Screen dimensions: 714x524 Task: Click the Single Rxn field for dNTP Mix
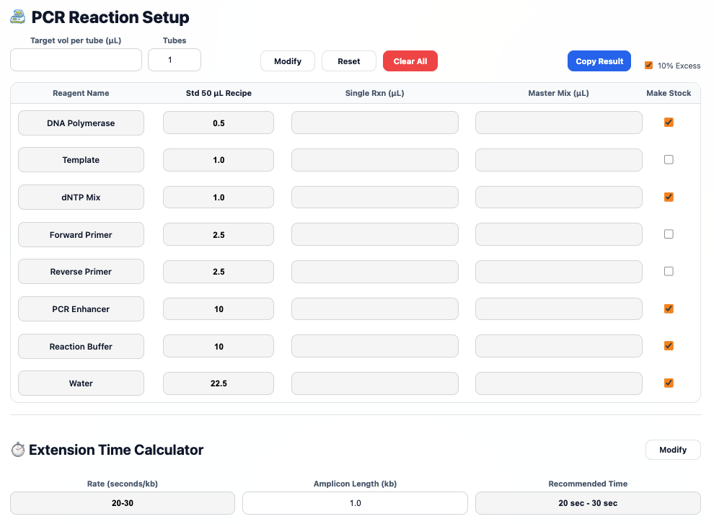pyautogui.click(x=374, y=197)
